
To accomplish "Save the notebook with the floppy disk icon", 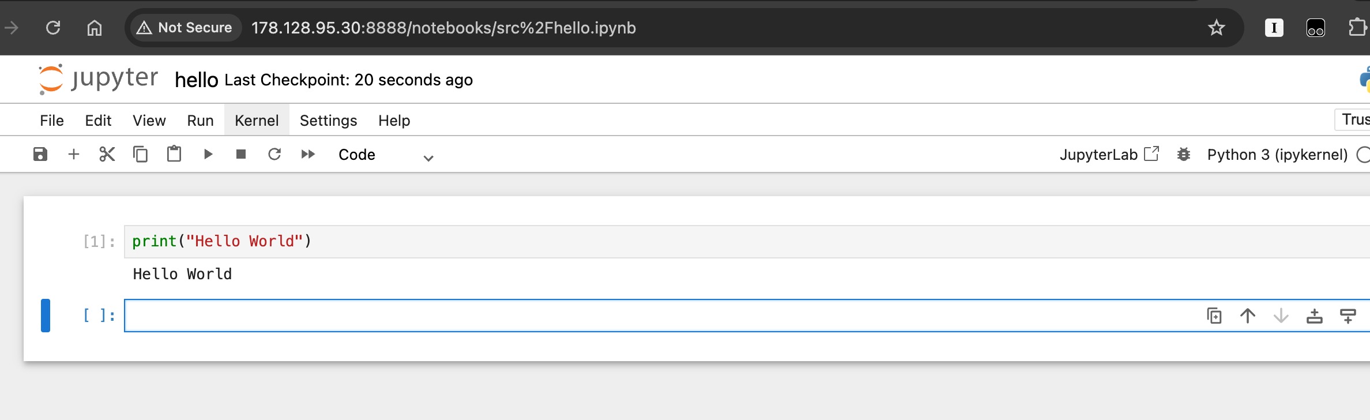I will click(40, 154).
